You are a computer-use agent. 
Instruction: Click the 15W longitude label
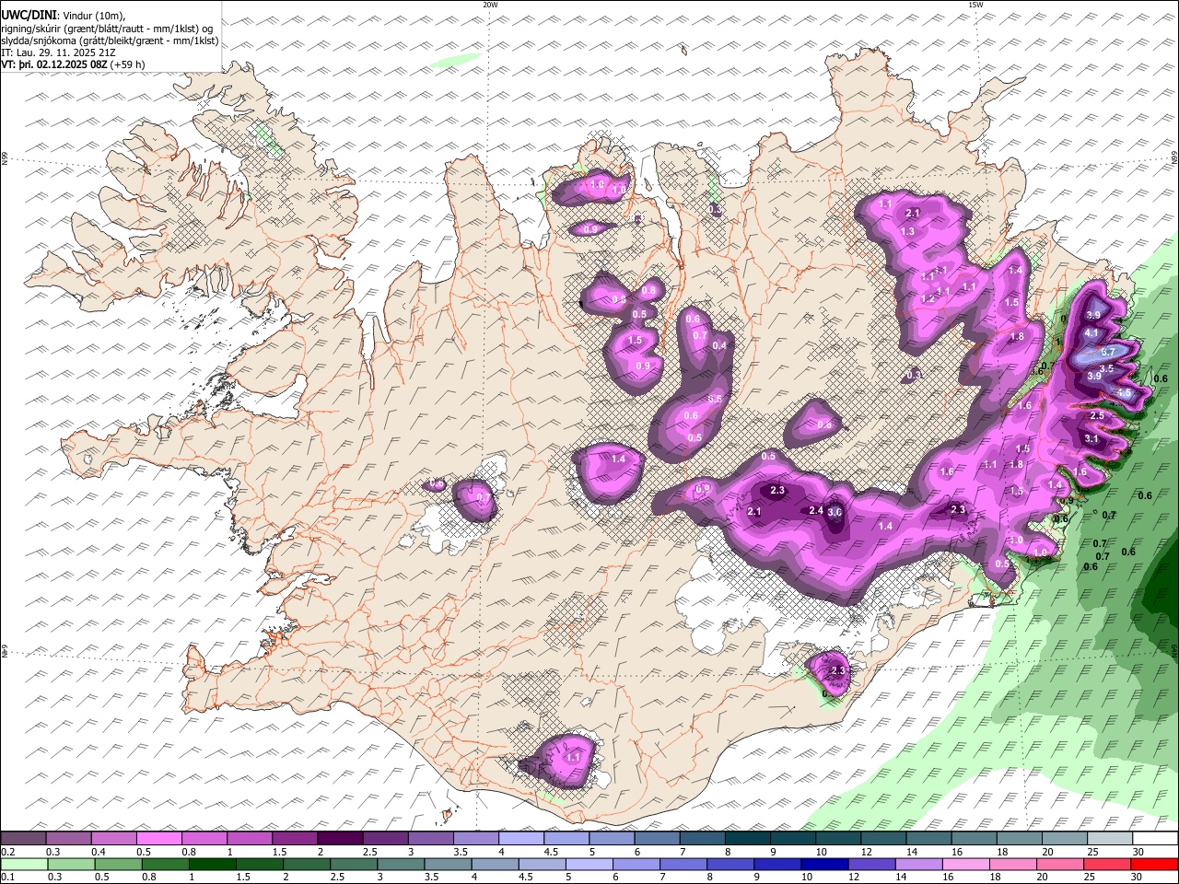click(975, 5)
